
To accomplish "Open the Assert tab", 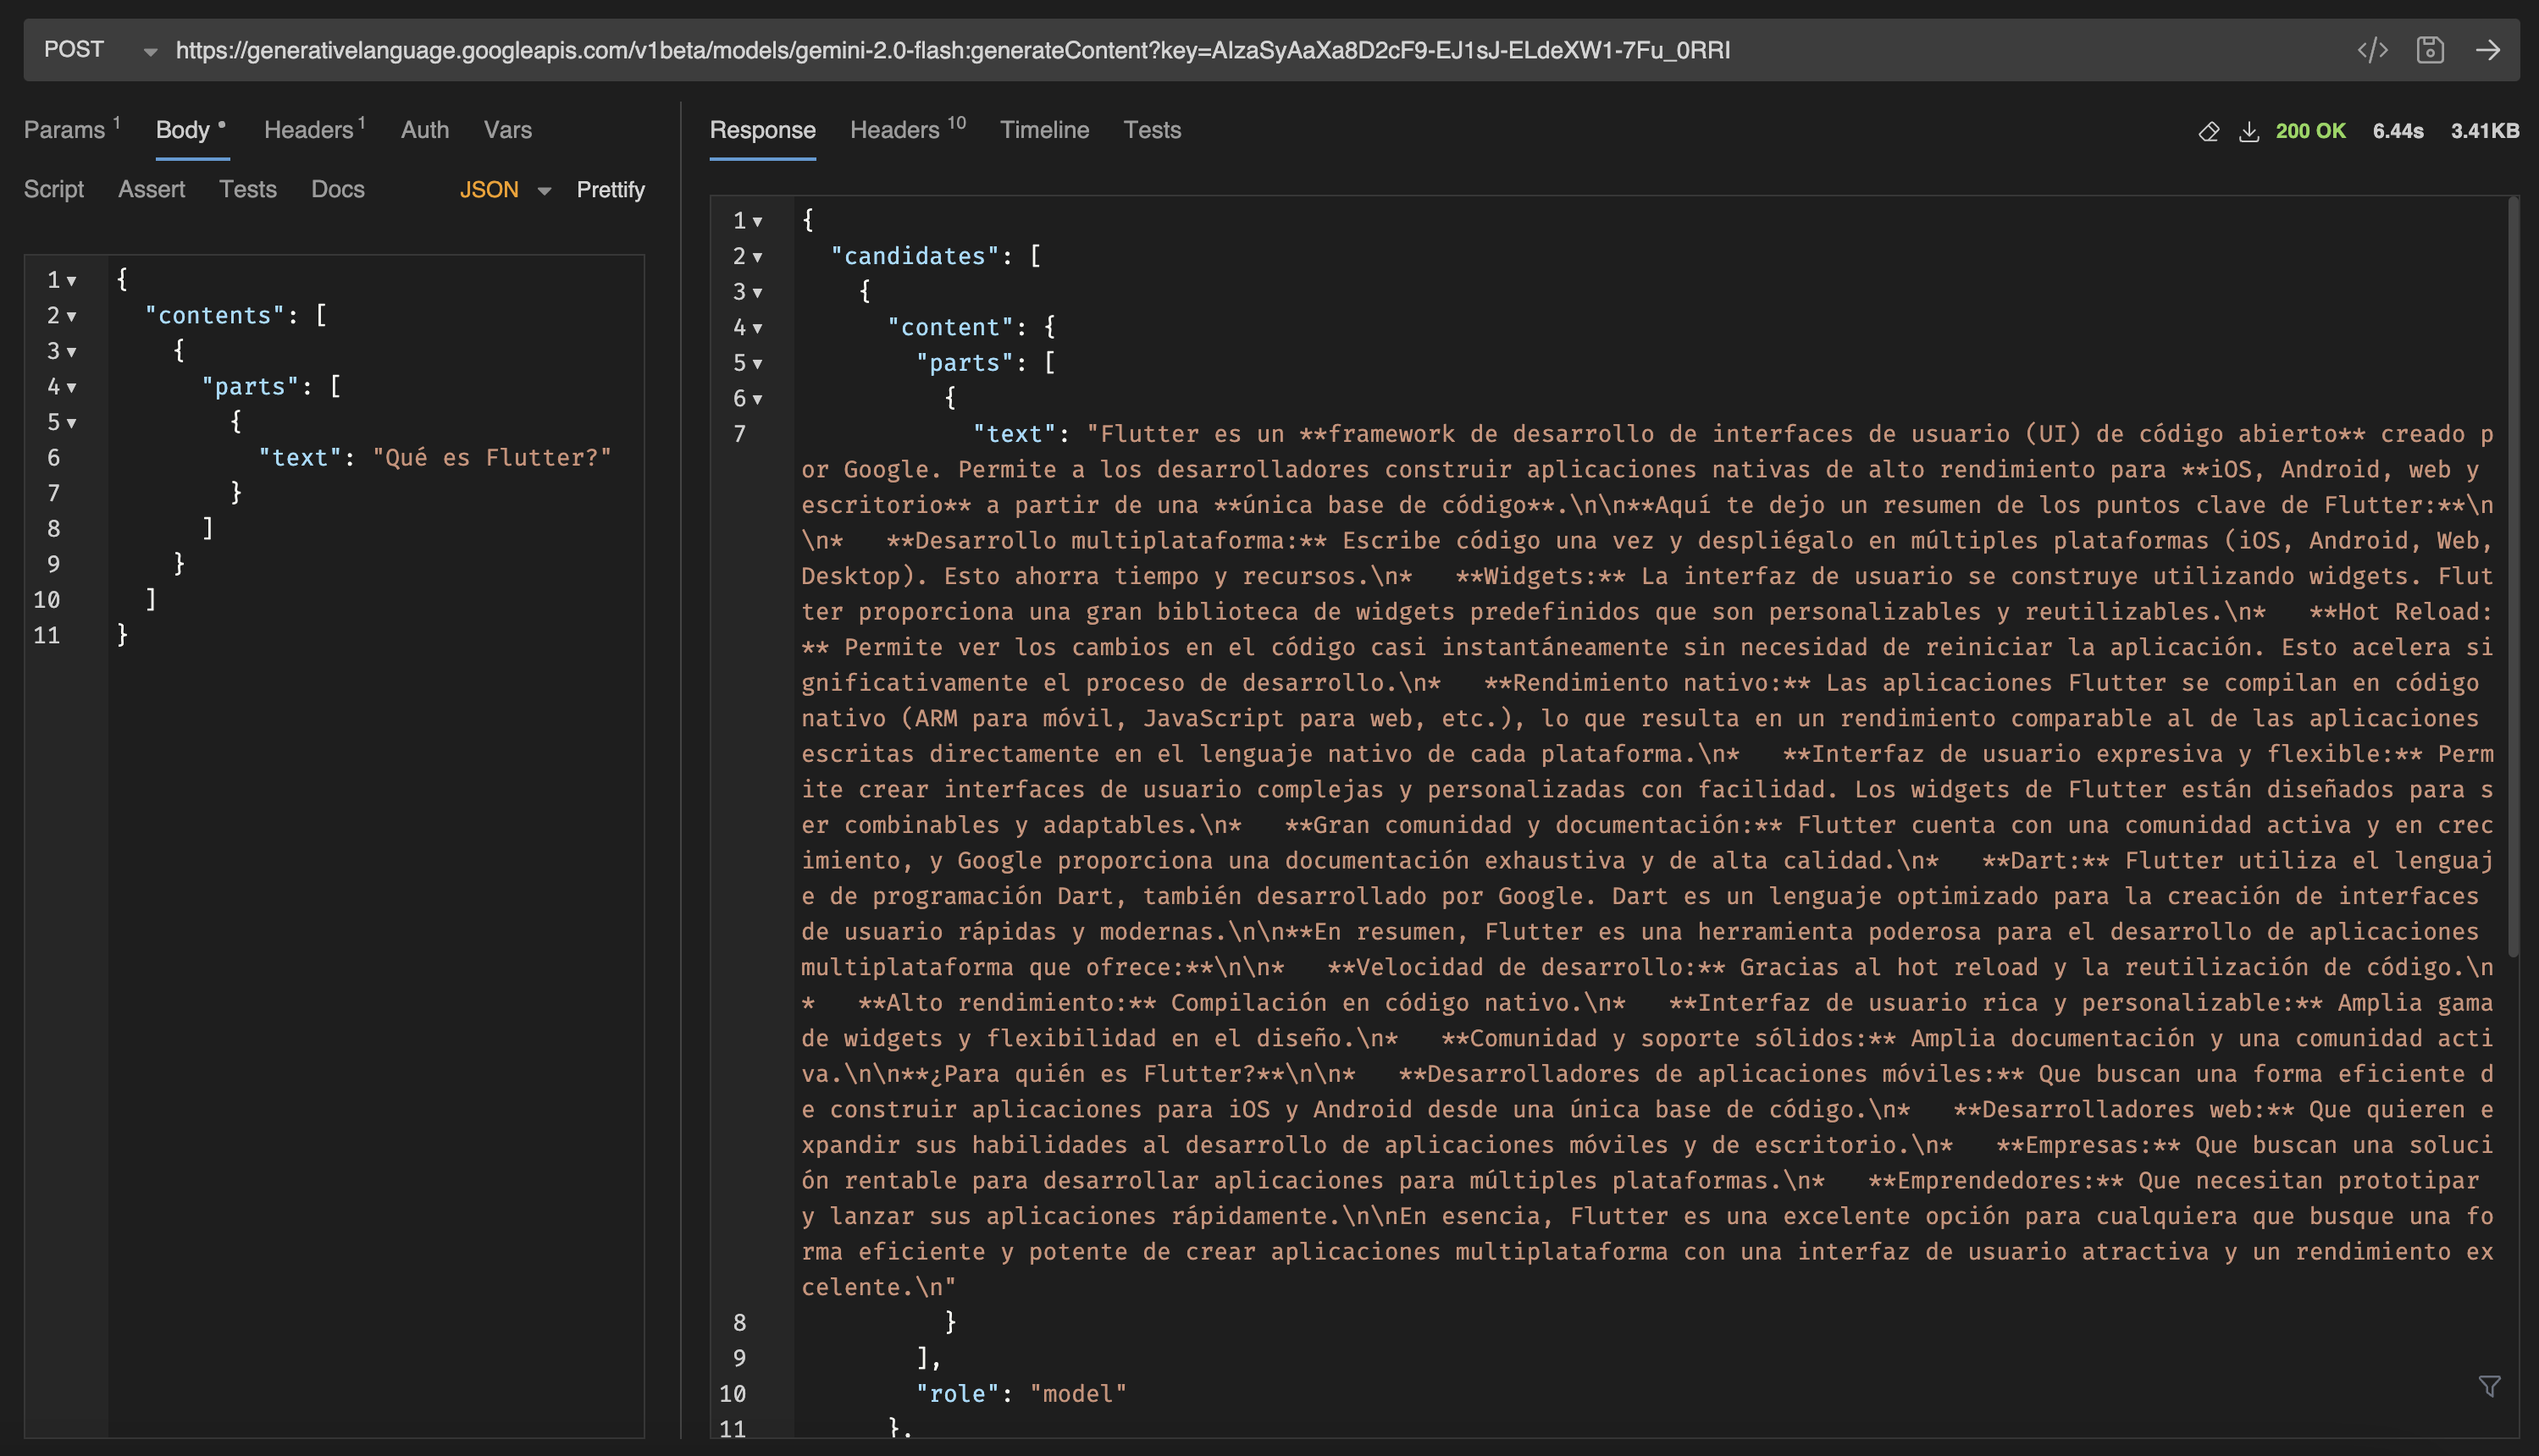I will [x=151, y=189].
